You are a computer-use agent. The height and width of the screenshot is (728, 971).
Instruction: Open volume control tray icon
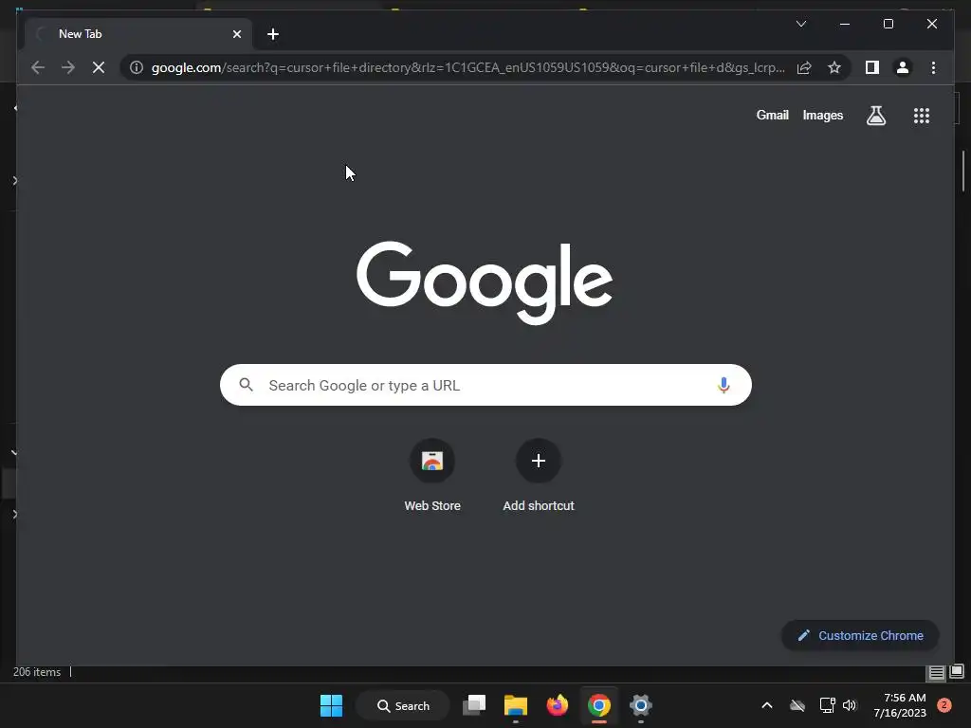tap(850, 705)
